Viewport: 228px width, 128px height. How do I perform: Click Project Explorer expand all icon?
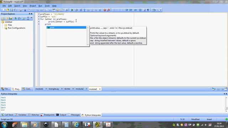[28, 18]
